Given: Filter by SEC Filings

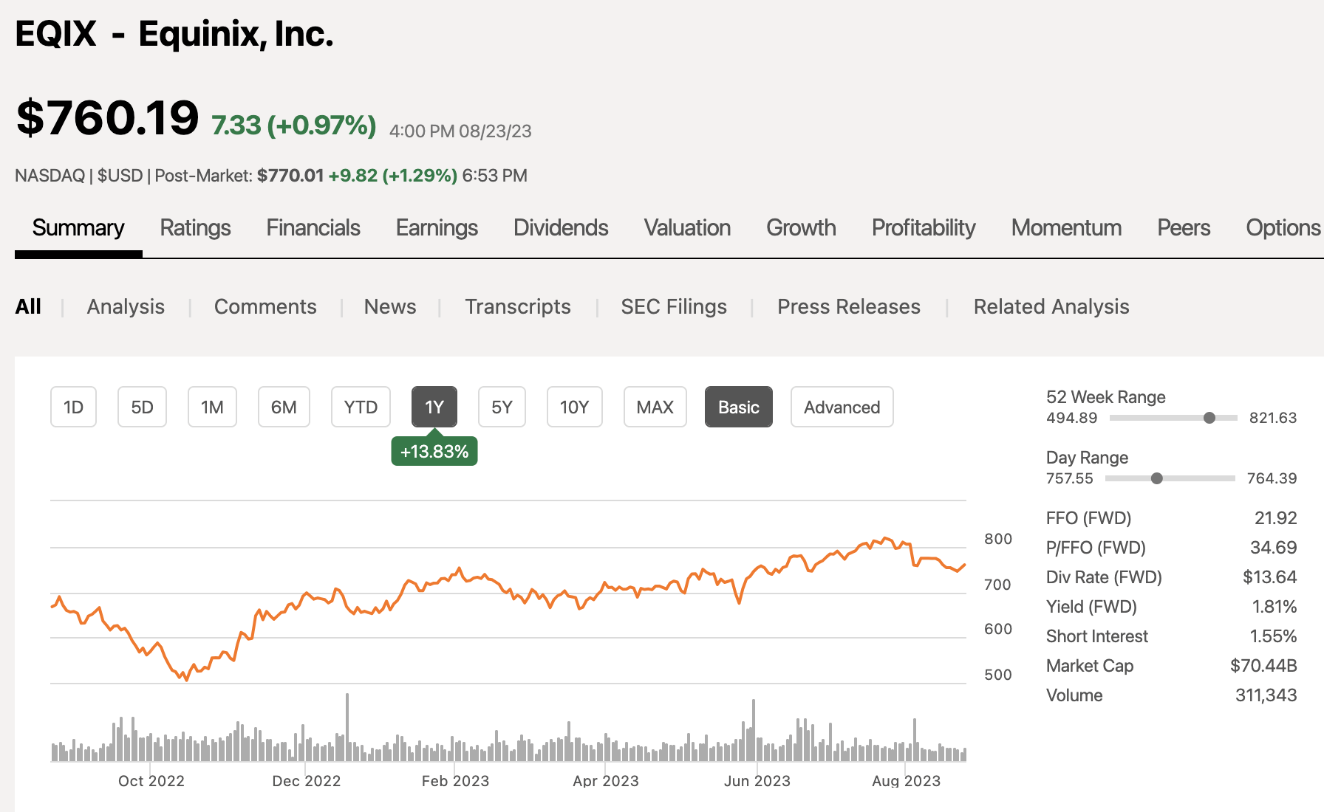Looking at the screenshot, I should pyautogui.click(x=674, y=306).
